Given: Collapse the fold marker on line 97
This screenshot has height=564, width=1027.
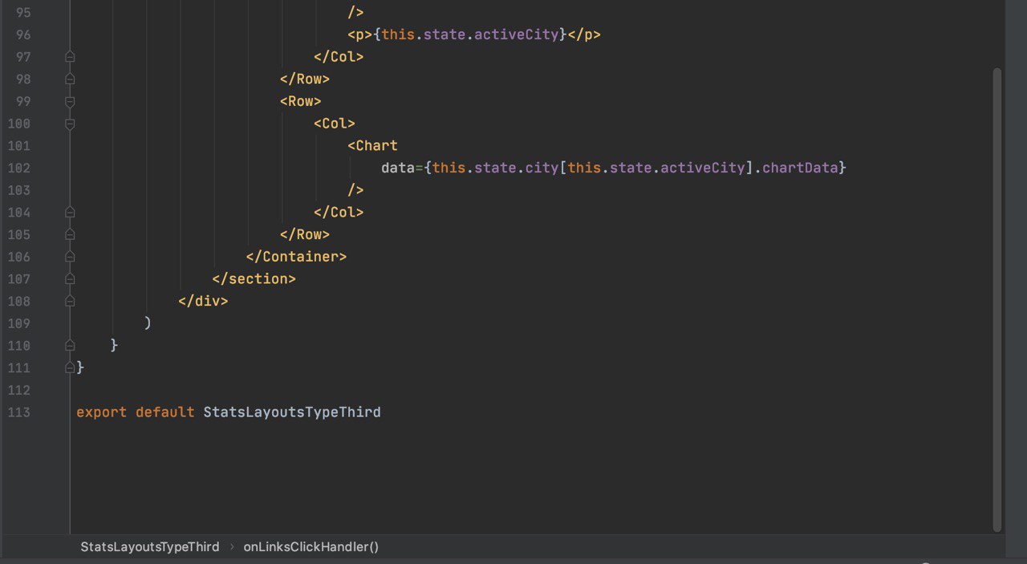Looking at the screenshot, I should 70,57.
